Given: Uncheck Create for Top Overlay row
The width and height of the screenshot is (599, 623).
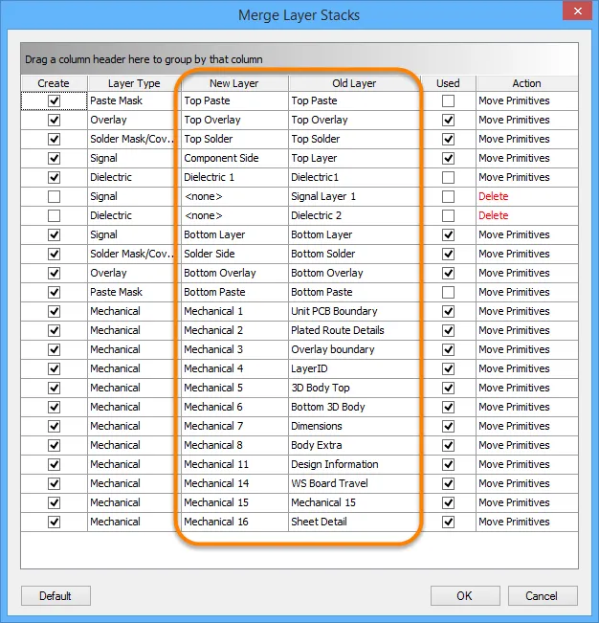Looking at the screenshot, I should [54, 120].
